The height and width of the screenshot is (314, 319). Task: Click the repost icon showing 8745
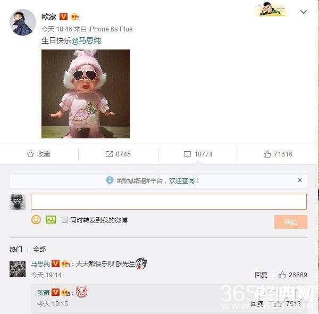[x=109, y=154]
